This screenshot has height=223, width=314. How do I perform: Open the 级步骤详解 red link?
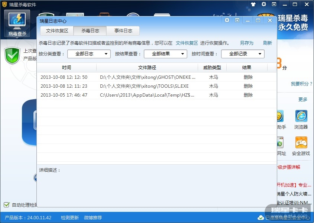coord(289,167)
